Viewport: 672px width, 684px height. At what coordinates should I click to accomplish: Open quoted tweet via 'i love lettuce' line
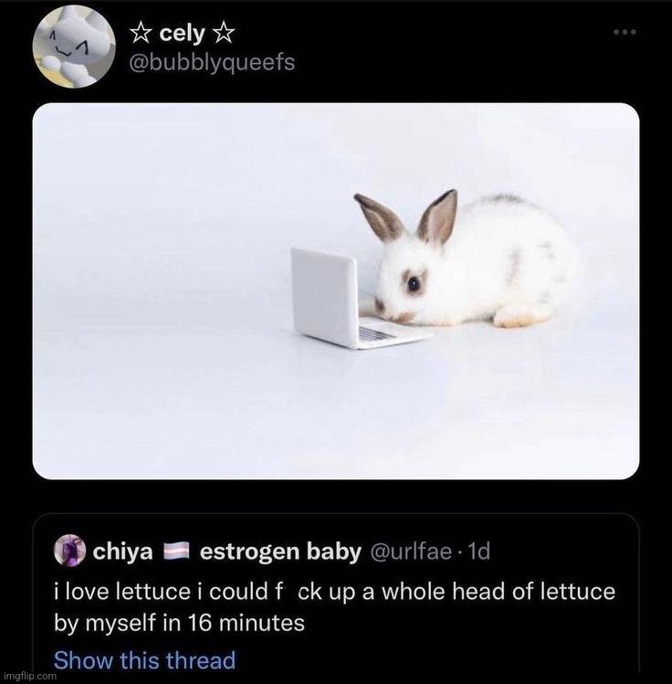[334, 592]
